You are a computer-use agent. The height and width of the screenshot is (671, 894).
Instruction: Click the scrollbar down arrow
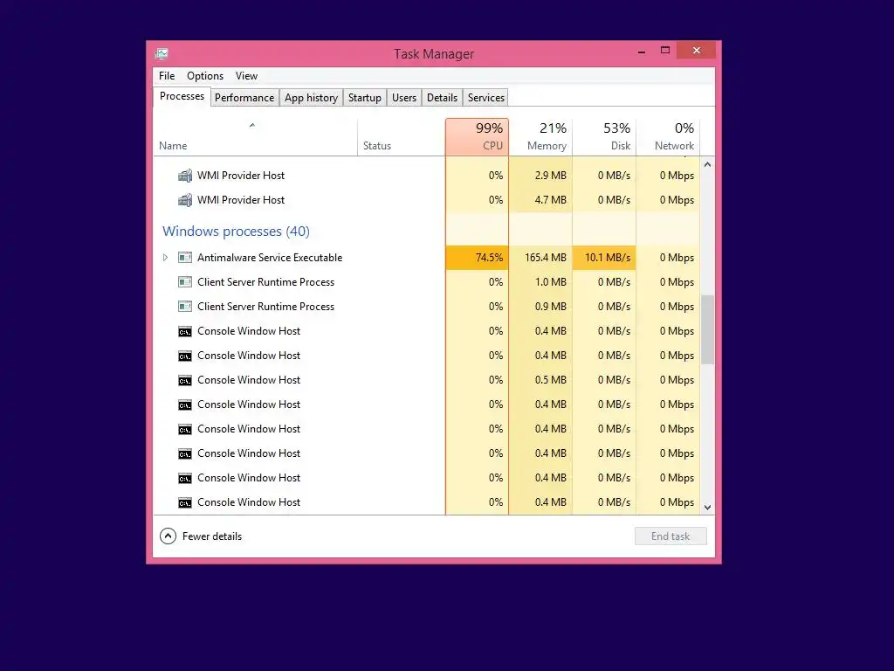707,508
